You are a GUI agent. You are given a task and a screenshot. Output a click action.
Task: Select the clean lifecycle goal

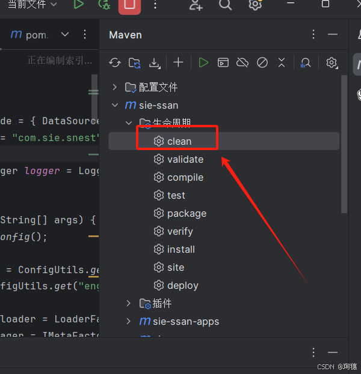point(224,141)
